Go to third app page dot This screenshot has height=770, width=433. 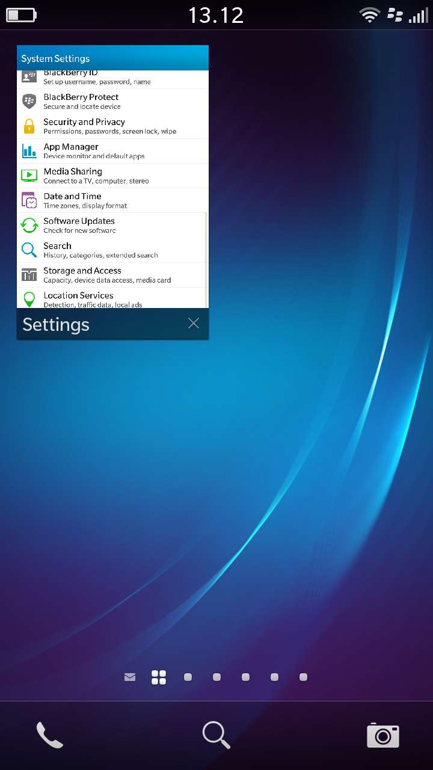coord(245,677)
